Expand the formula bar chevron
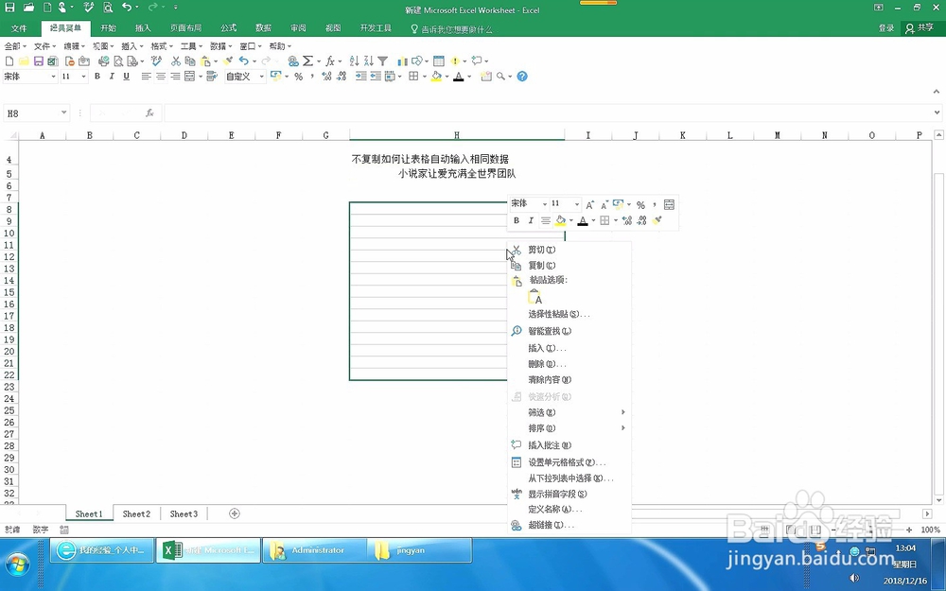This screenshot has height=591, width=946. click(937, 113)
